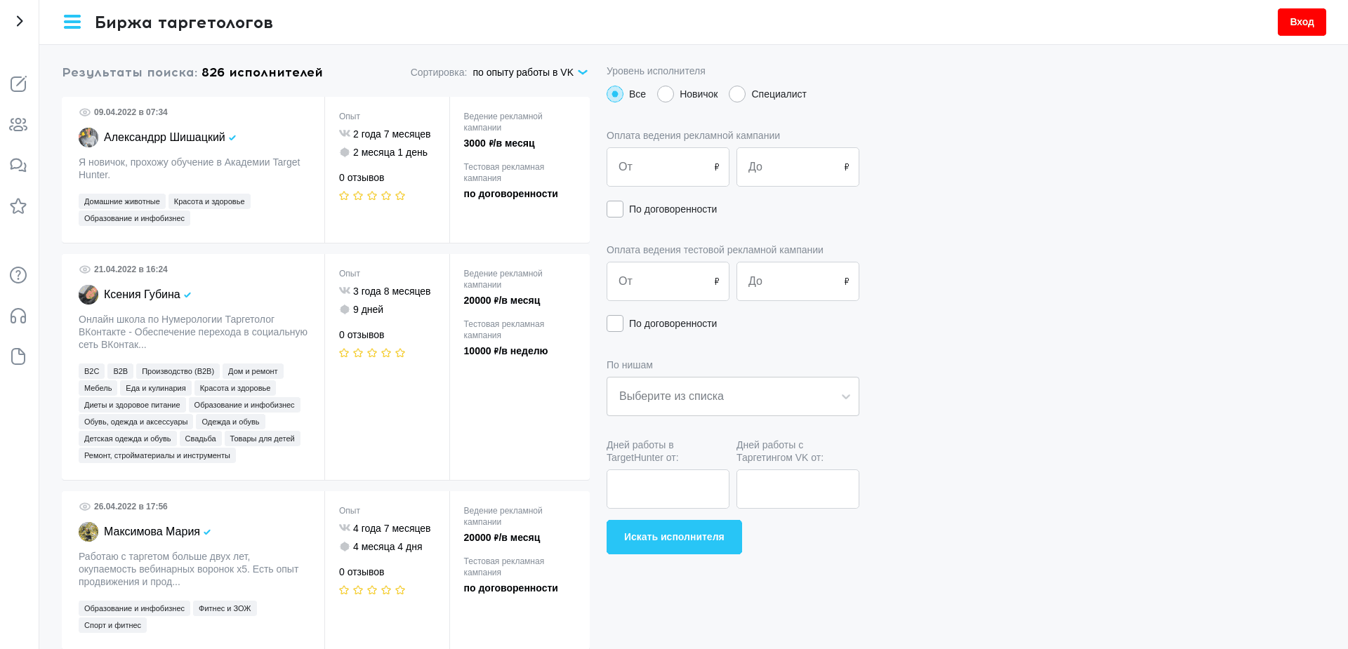Open the document file sidebar icon
The height and width of the screenshot is (649, 1348).
pyautogui.click(x=18, y=356)
